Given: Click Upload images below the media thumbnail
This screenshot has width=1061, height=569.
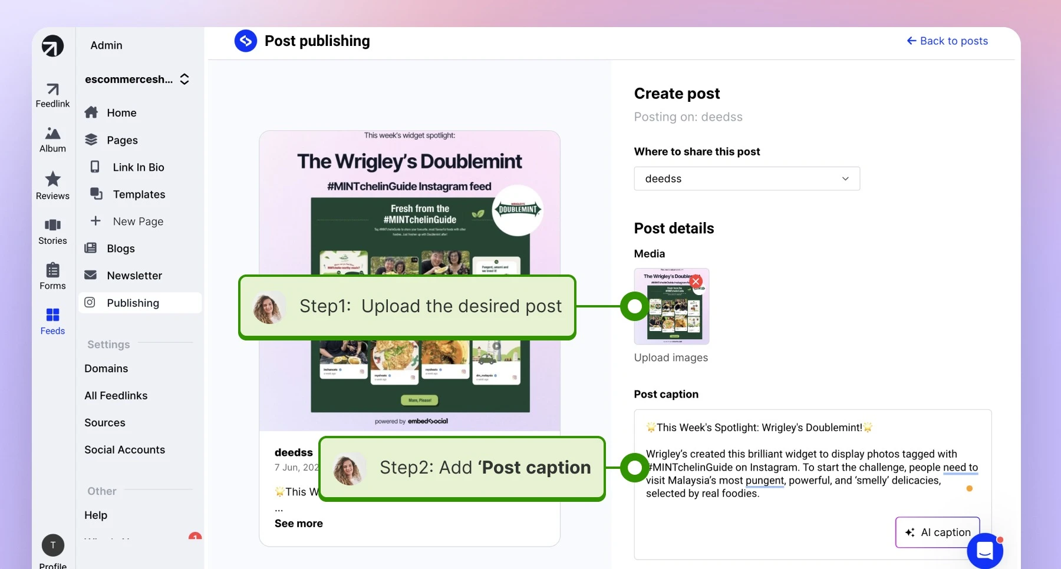Looking at the screenshot, I should point(671,358).
